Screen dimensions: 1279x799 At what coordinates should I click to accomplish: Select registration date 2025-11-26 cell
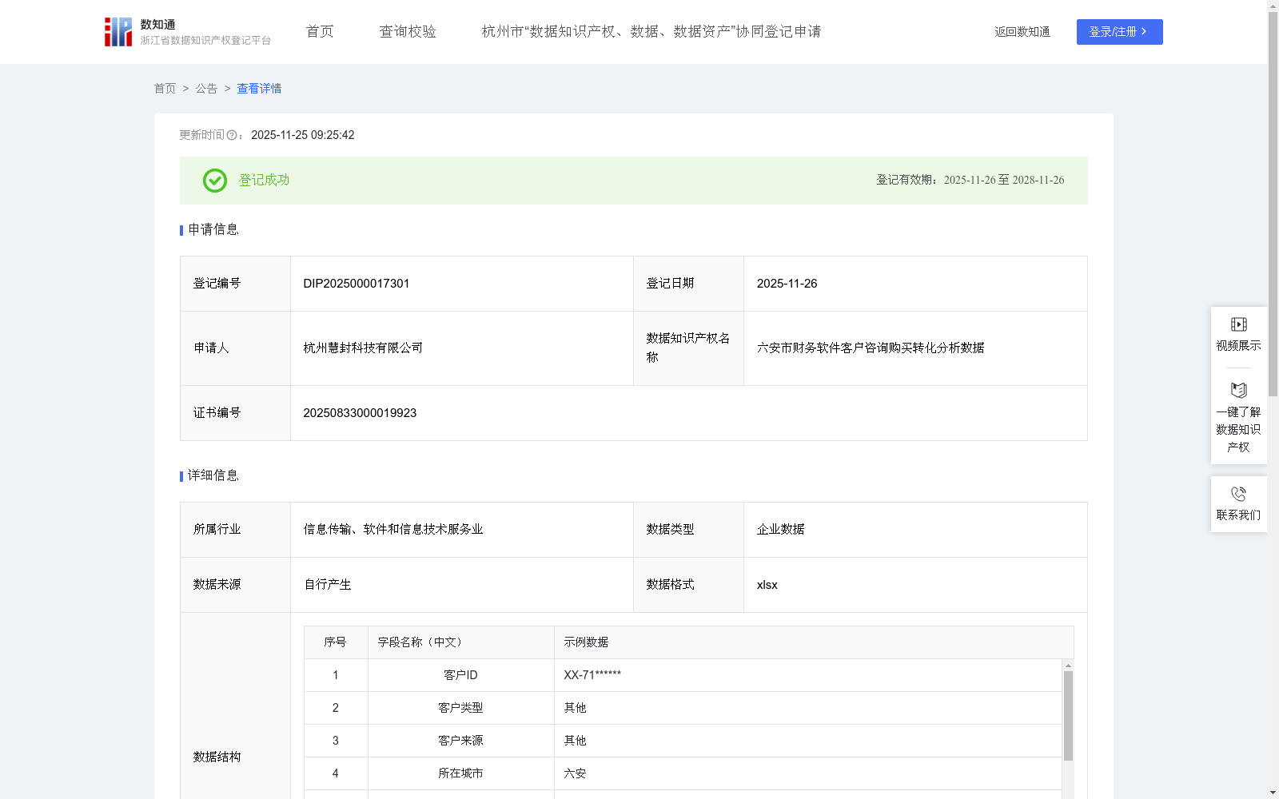pos(915,284)
